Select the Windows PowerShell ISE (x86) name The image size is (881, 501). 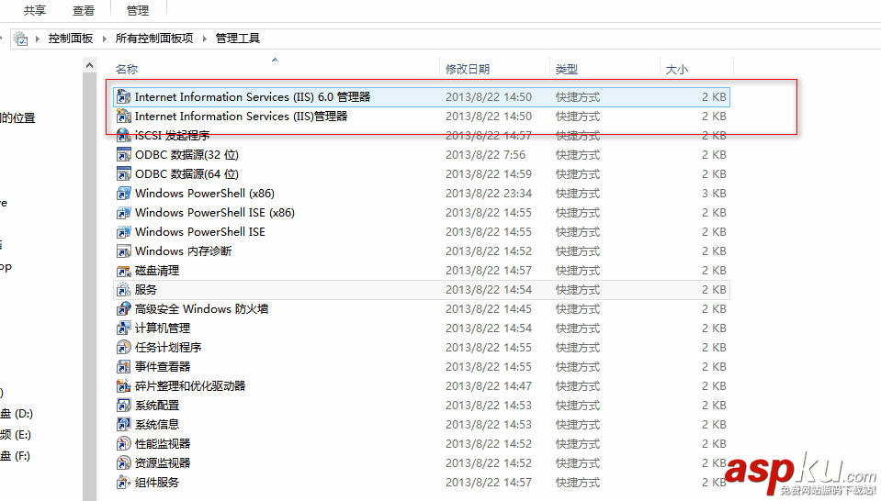(215, 213)
